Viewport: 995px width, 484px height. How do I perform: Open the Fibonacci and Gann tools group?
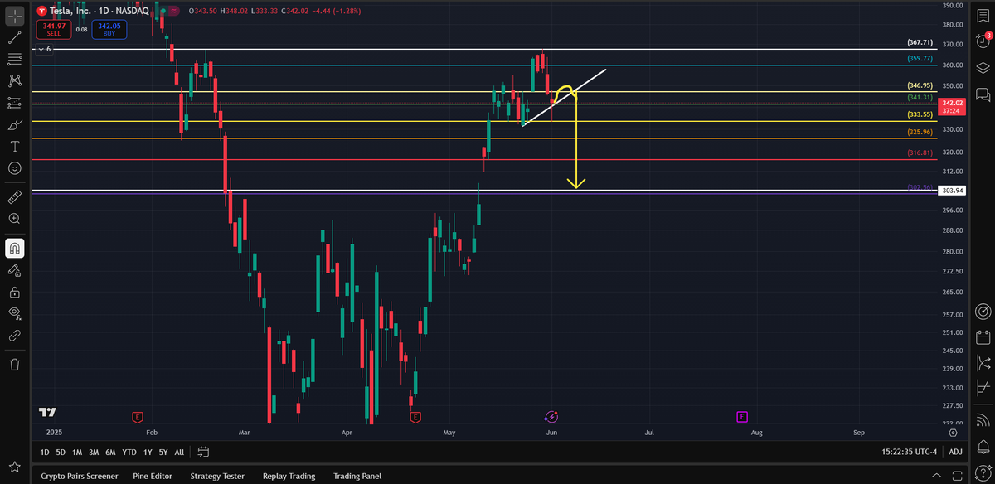tap(15, 59)
